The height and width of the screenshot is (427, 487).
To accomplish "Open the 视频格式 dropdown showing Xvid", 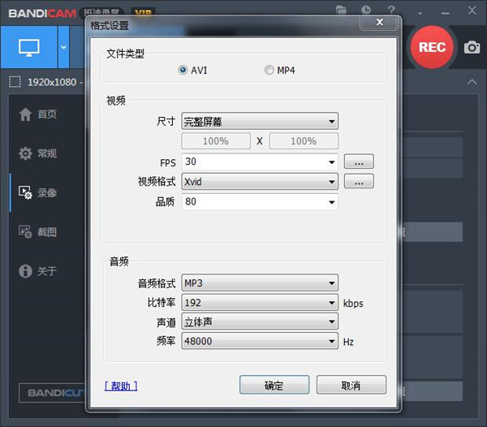I will 260,182.
